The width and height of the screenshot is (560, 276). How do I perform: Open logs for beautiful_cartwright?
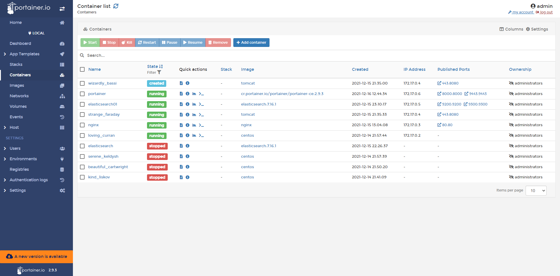[181, 167]
